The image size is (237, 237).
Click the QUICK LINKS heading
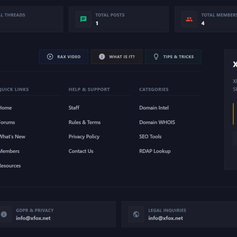[14, 90]
